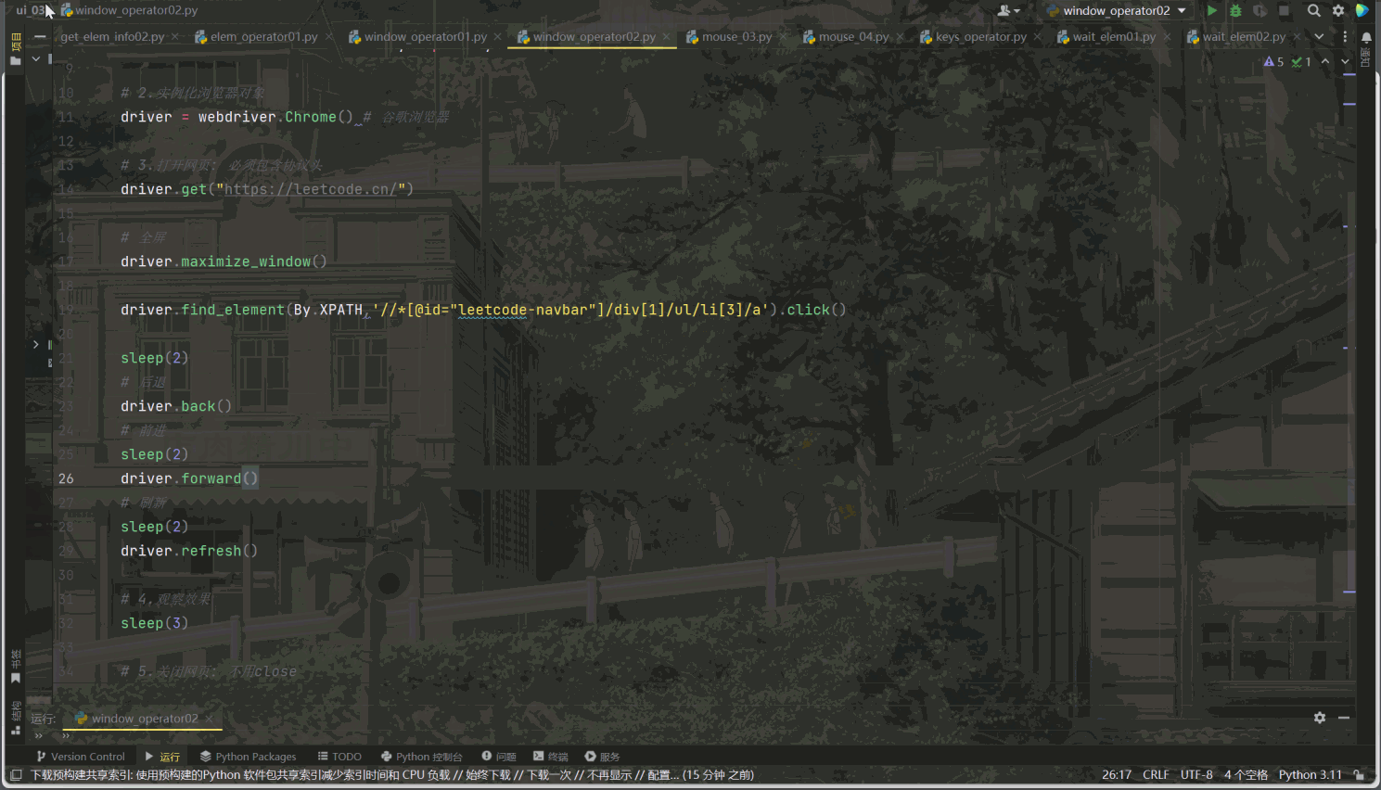Open the user account dropdown icon
The image size is (1381, 790).
(x=1008, y=10)
